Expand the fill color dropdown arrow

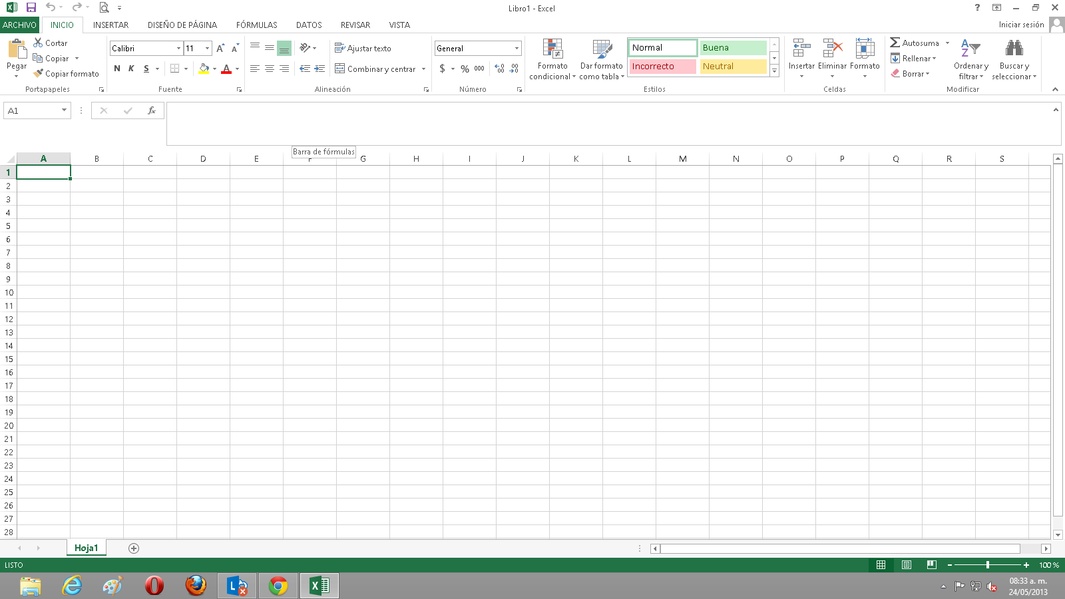pos(213,69)
